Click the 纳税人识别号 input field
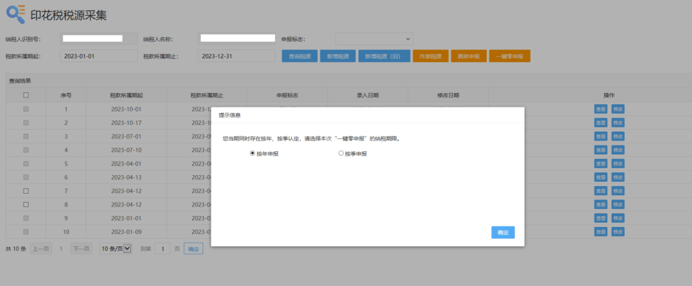The width and height of the screenshot is (692, 286). [x=99, y=39]
